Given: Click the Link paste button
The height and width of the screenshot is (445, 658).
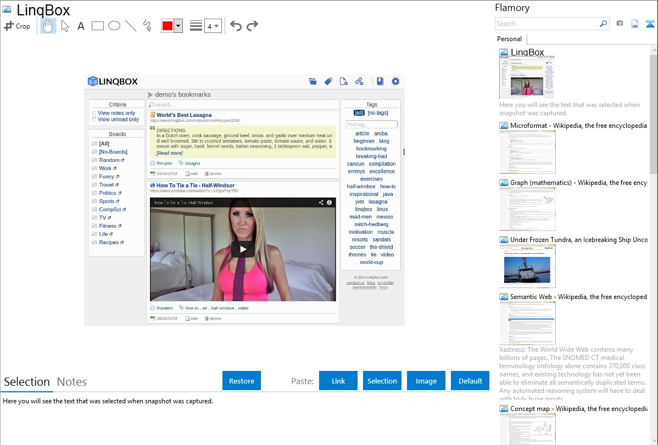Looking at the screenshot, I should click(x=338, y=381).
